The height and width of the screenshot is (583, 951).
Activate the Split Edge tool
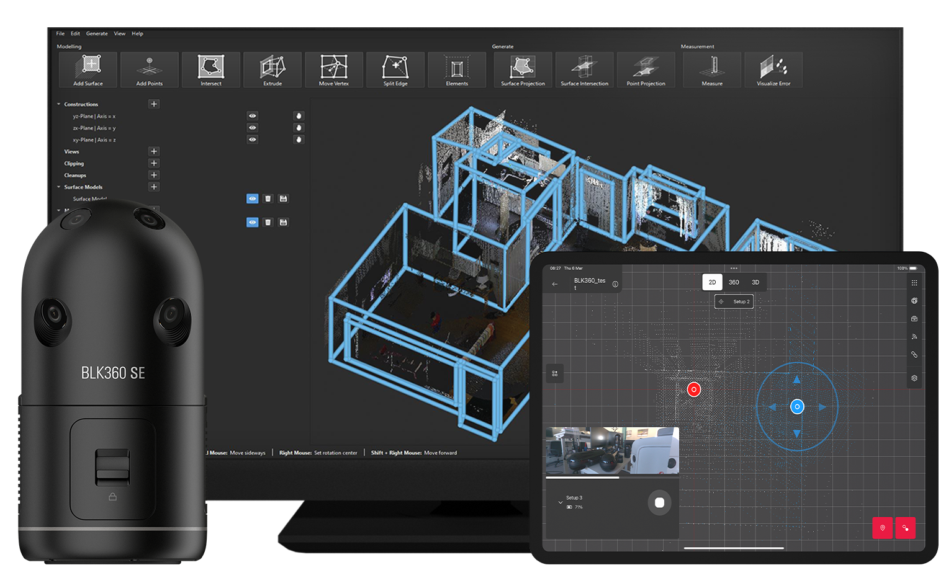coord(395,69)
